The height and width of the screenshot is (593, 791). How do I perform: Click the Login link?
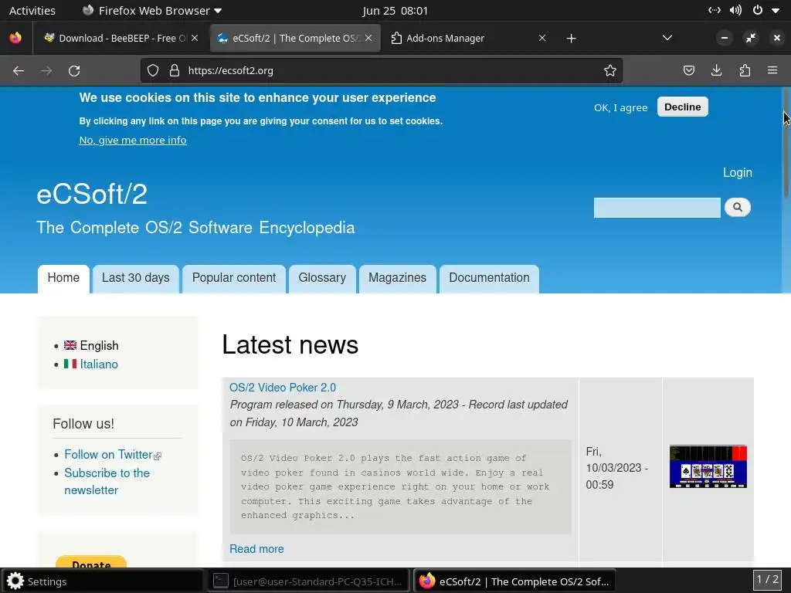(x=738, y=172)
